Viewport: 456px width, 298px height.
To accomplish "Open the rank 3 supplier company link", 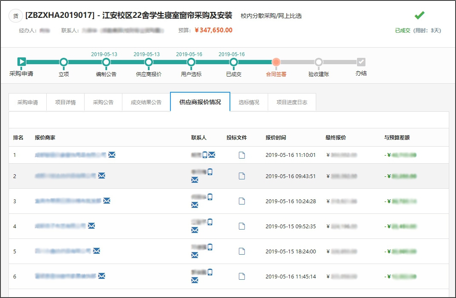I will click(x=68, y=201).
